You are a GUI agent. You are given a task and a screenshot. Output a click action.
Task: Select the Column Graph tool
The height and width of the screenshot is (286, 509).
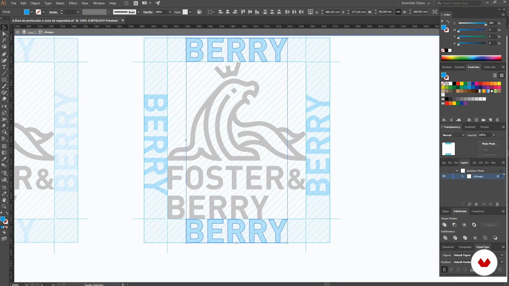coord(4,180)
